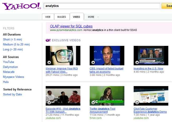Click '21:20 mins | 11 months ago' text
The height and width of the screenshot is (122, 172).
pyautogui.click(x=62, y=115)
